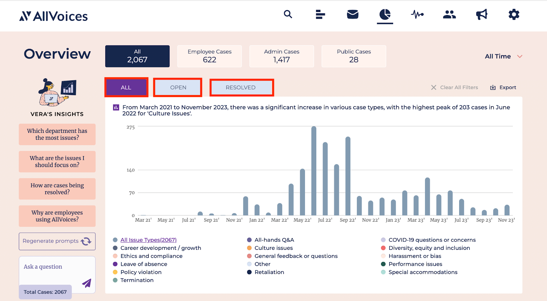Open the pulse activity icon
The height and width of the screenshot is (301, 547).
[x=417, y=14]
